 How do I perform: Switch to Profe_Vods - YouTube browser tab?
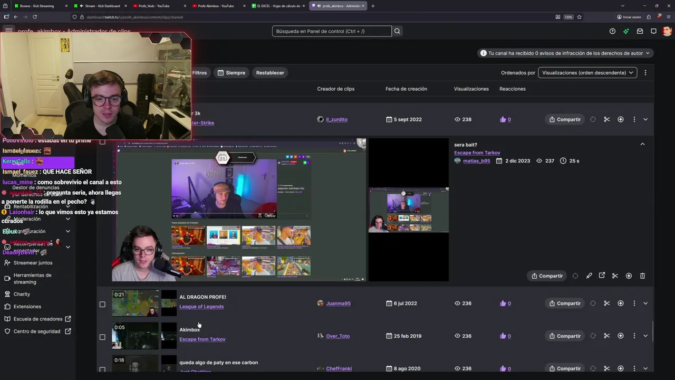[x=159, y=6]
